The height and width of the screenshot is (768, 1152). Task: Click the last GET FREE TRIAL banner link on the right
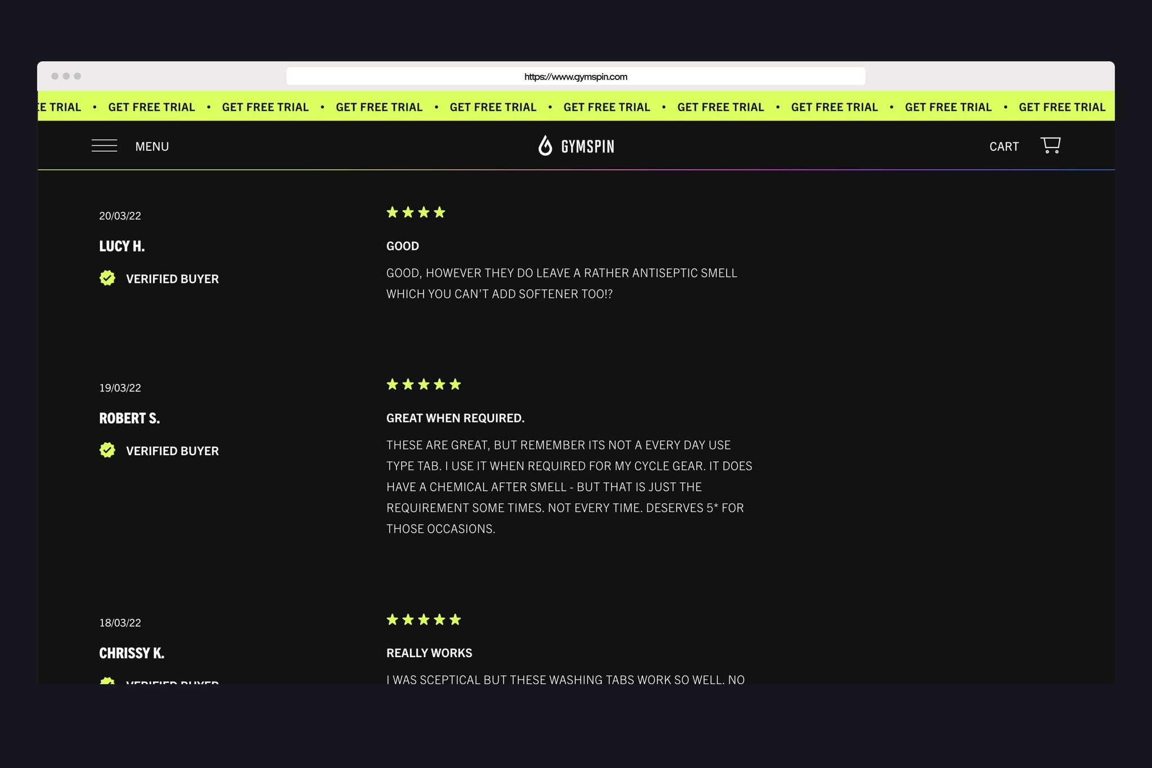point(1061,107)
